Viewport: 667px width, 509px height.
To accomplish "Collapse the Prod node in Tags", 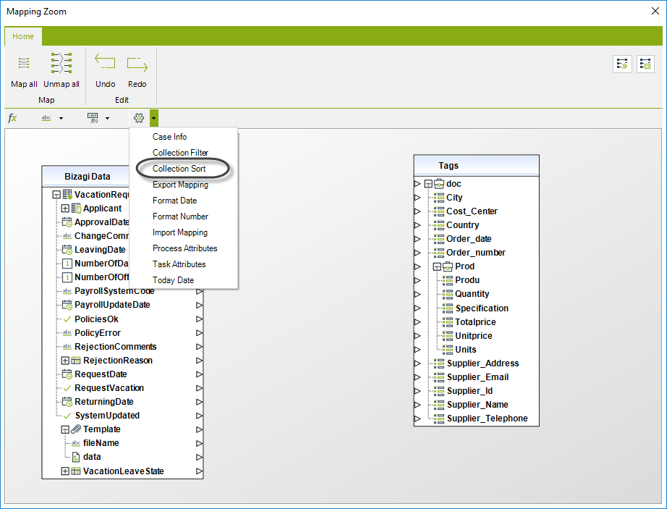I will click(437, 267).
